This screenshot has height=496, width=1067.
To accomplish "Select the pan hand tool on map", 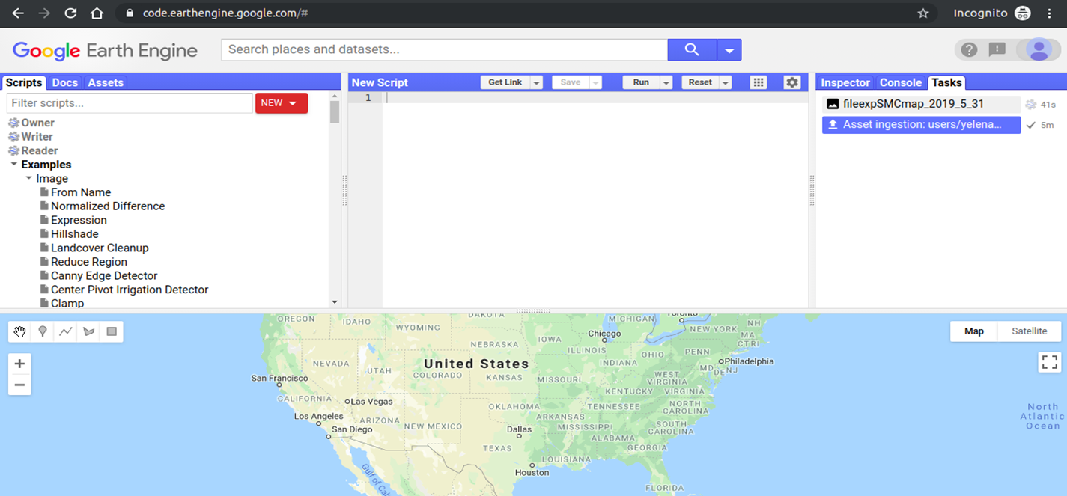I will [x=19, y=331].
